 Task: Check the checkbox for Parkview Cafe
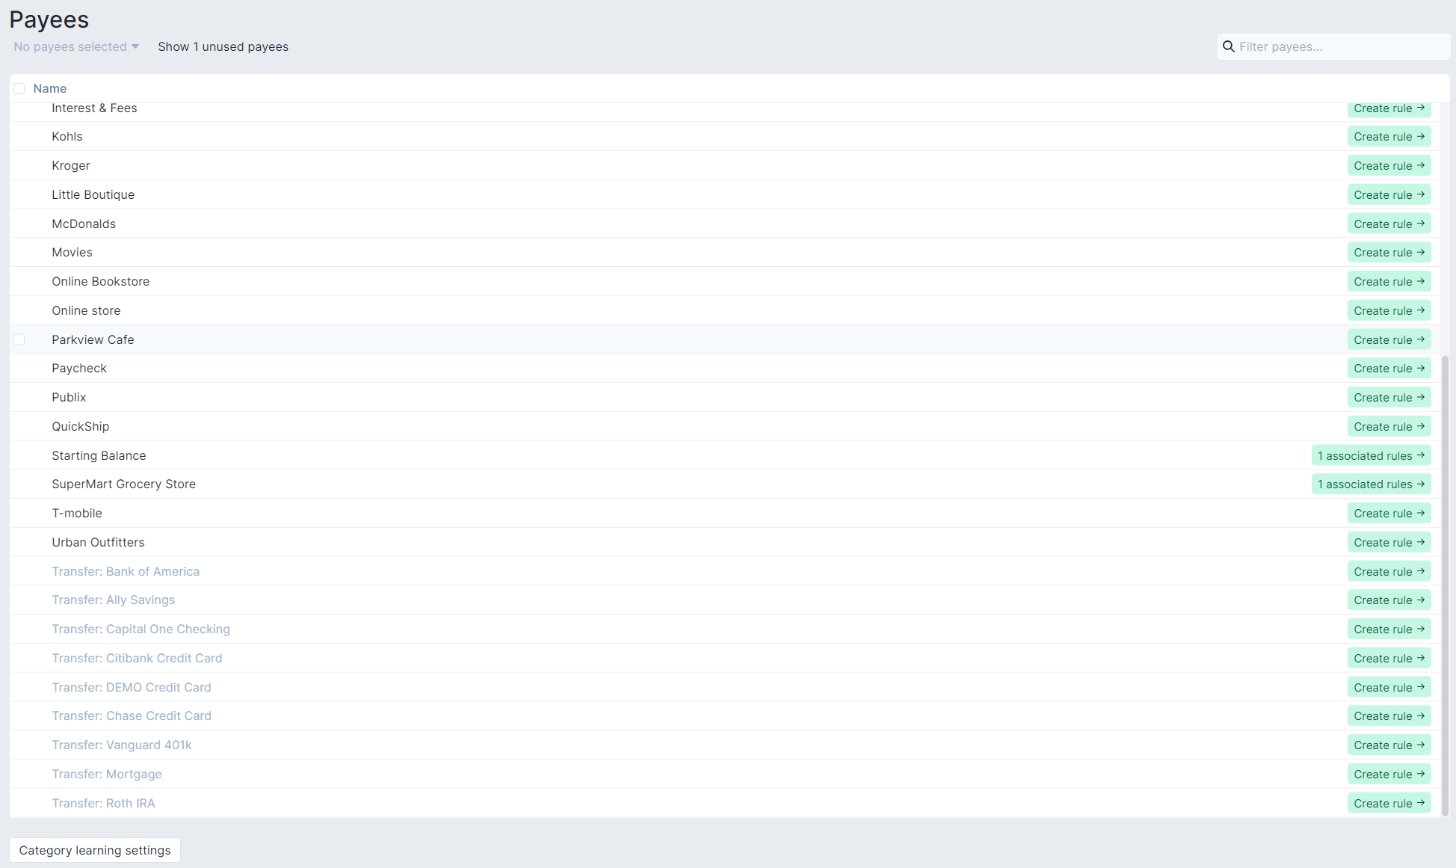[x=19, y=339]
